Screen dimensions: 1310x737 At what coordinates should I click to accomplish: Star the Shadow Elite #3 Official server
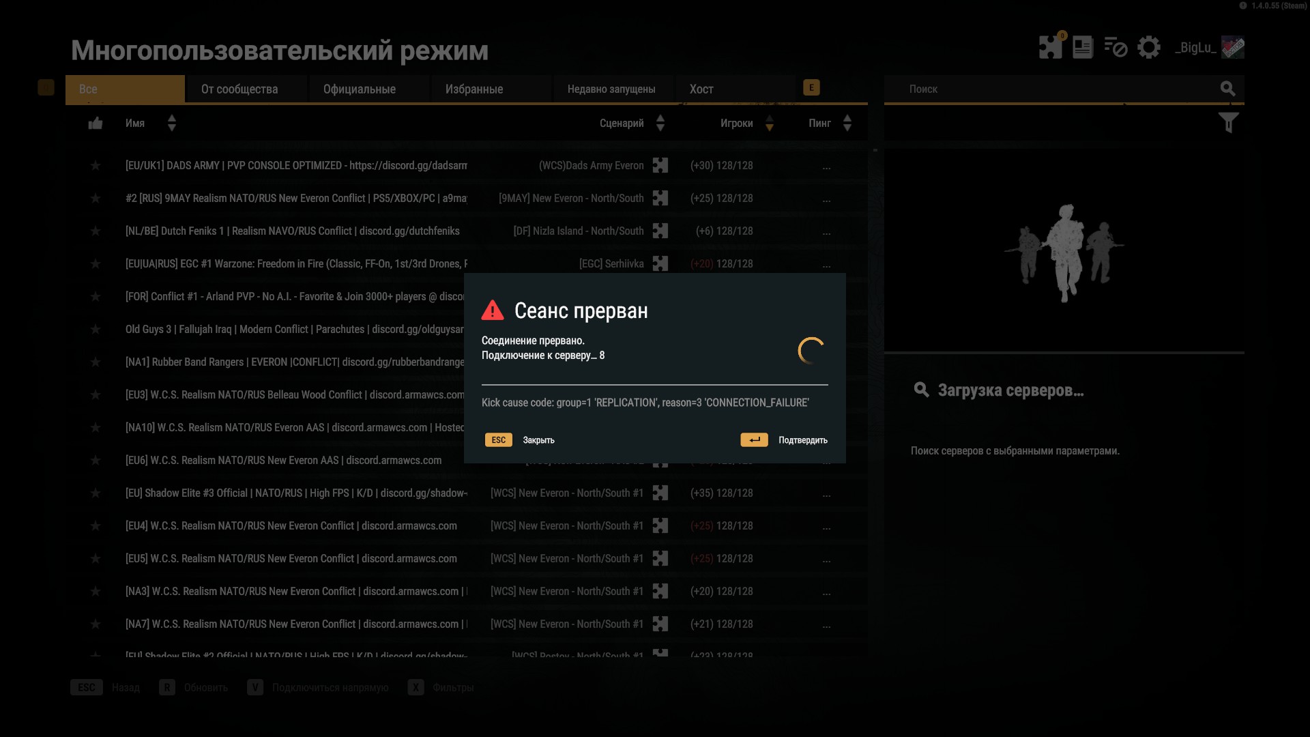(x=96, y=493)
